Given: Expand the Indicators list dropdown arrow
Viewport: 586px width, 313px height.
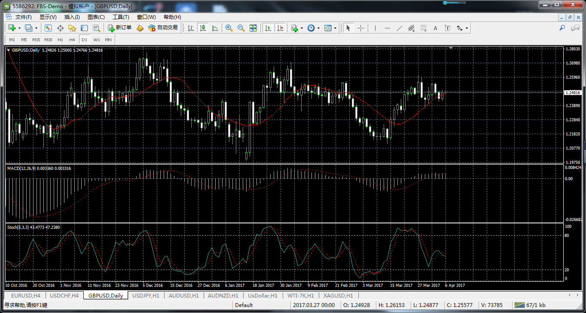Looking at the screenshot, I should click(x=302, y=28).
